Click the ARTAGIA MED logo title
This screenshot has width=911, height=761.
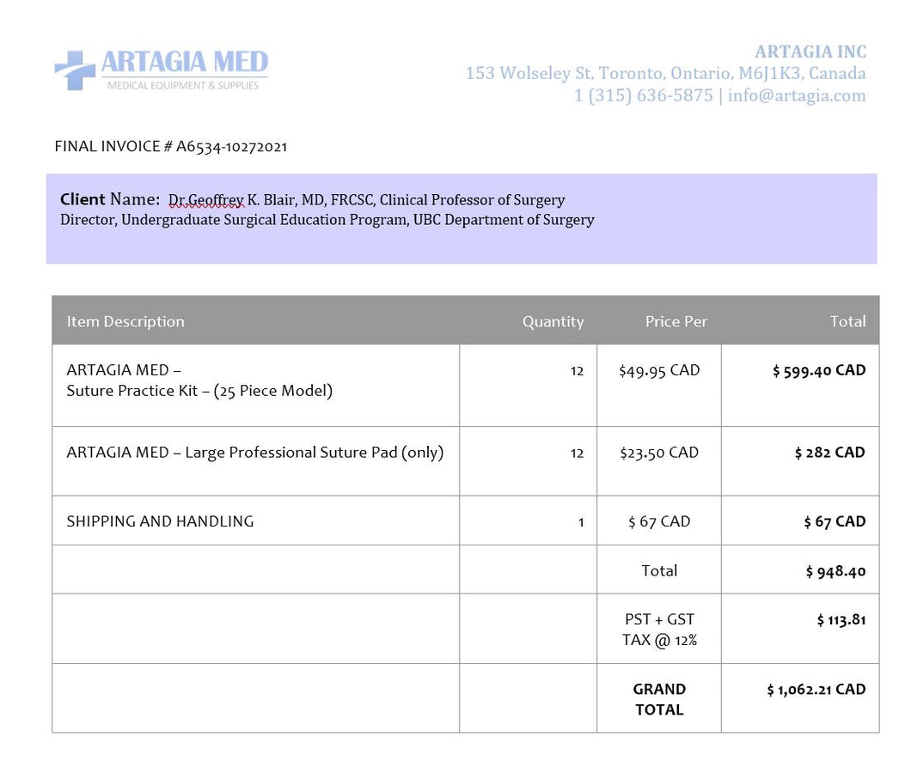tap(185, 62)
